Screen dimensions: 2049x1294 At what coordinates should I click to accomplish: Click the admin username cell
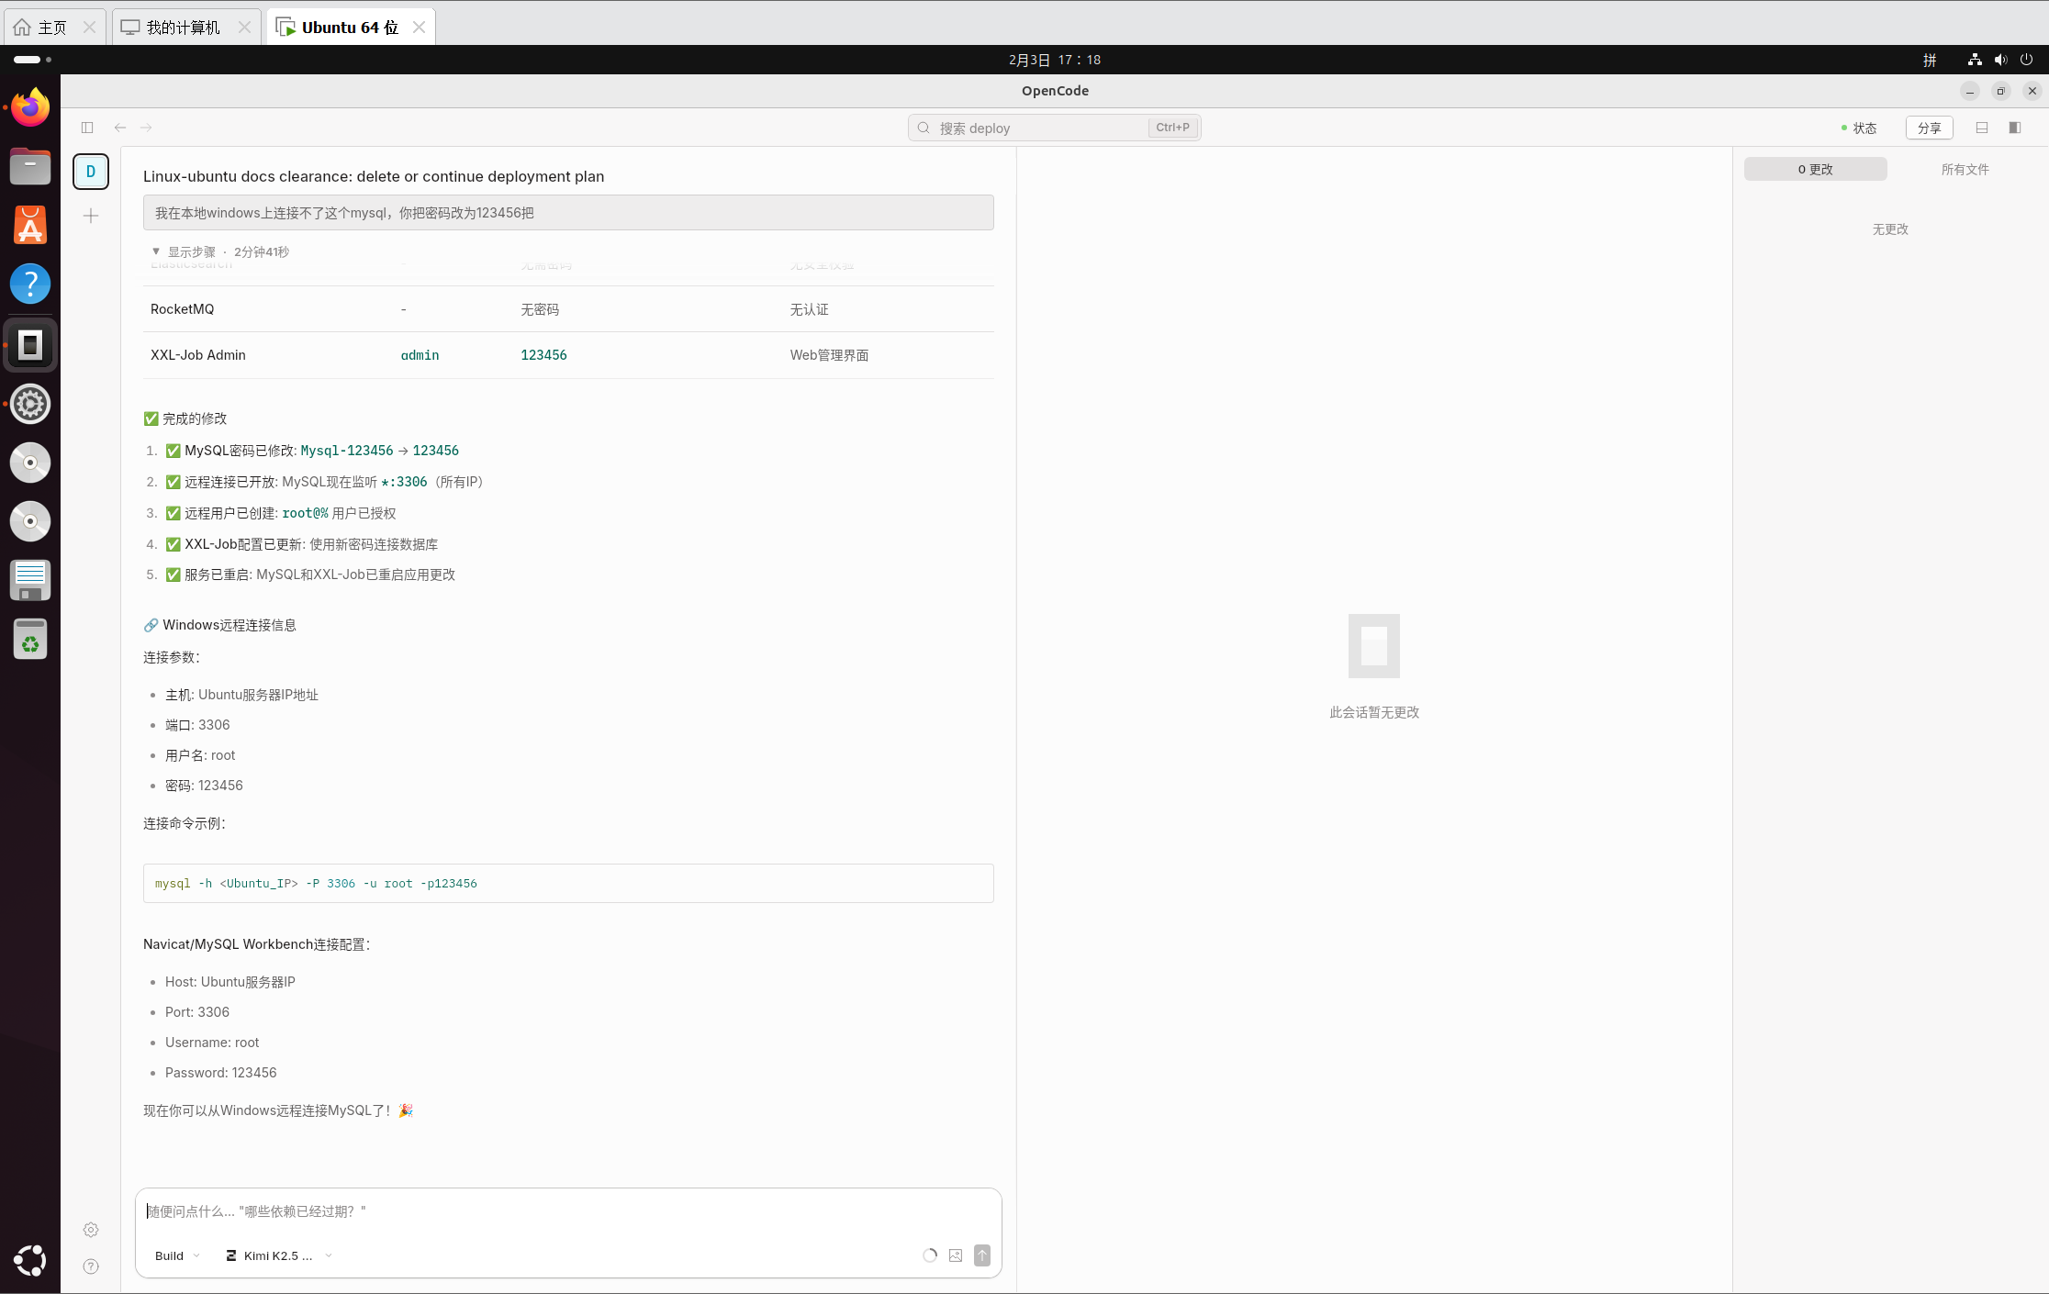[420, 355]
